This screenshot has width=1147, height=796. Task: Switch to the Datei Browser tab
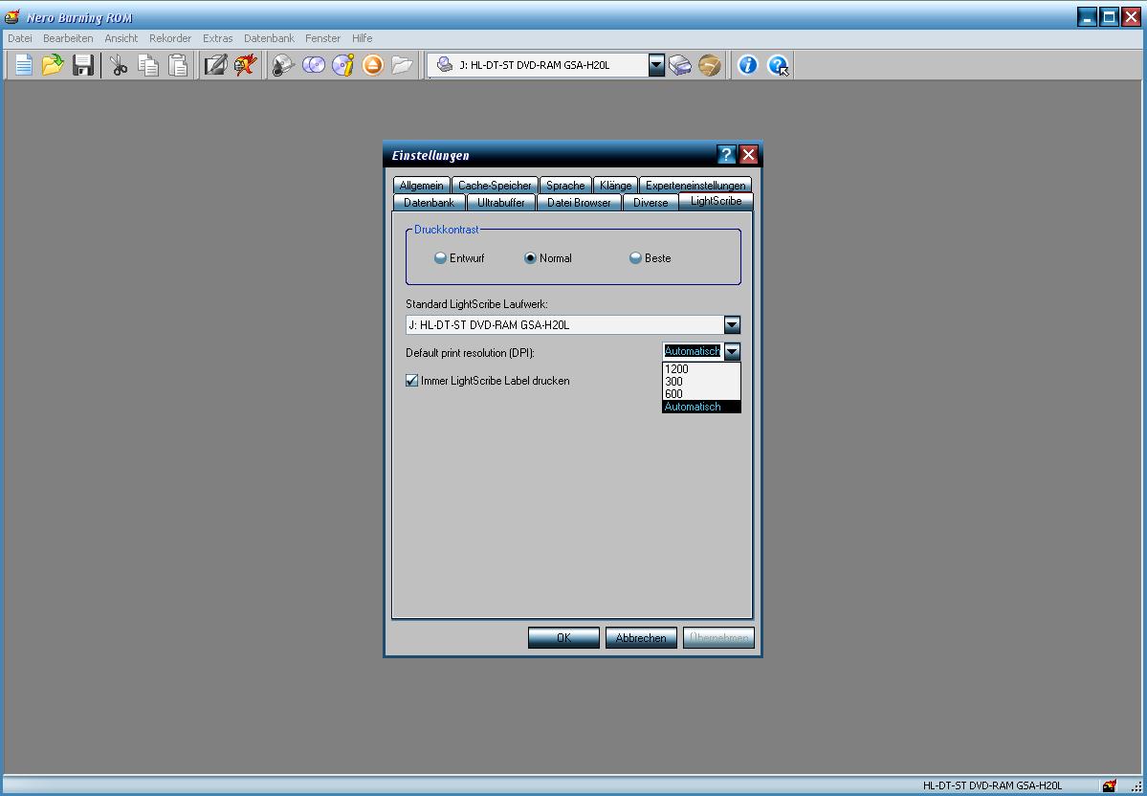pyautogui.click(x=580, y=202)
